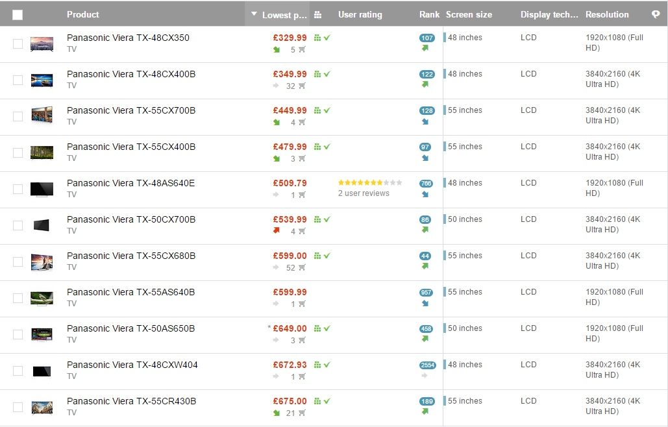This screenshot has height=427, width=668.
Task: Click thumbnail of TX-55CX680B TV
Action: pos(42,262)
